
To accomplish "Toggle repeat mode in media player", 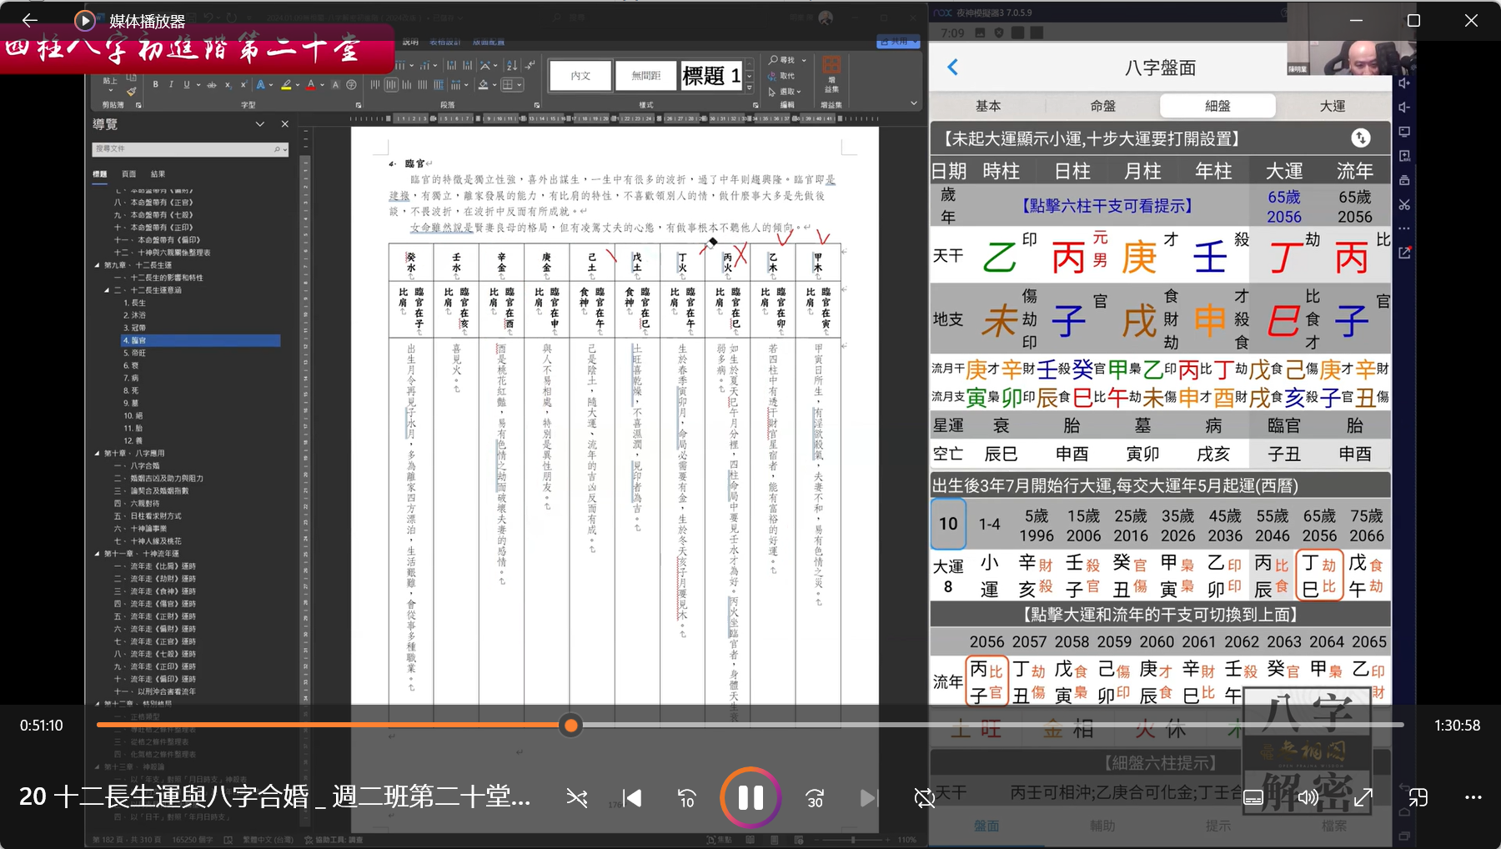I will 924,798.
